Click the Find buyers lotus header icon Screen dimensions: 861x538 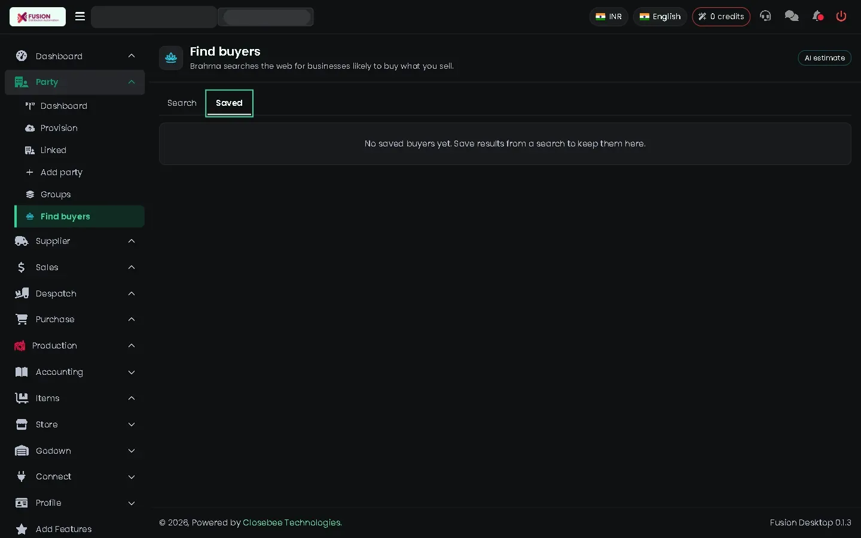171,58
